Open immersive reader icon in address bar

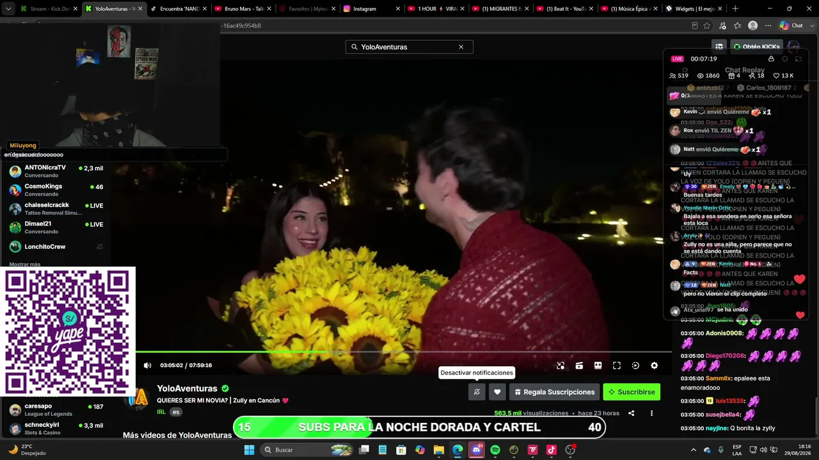point(695,26)
